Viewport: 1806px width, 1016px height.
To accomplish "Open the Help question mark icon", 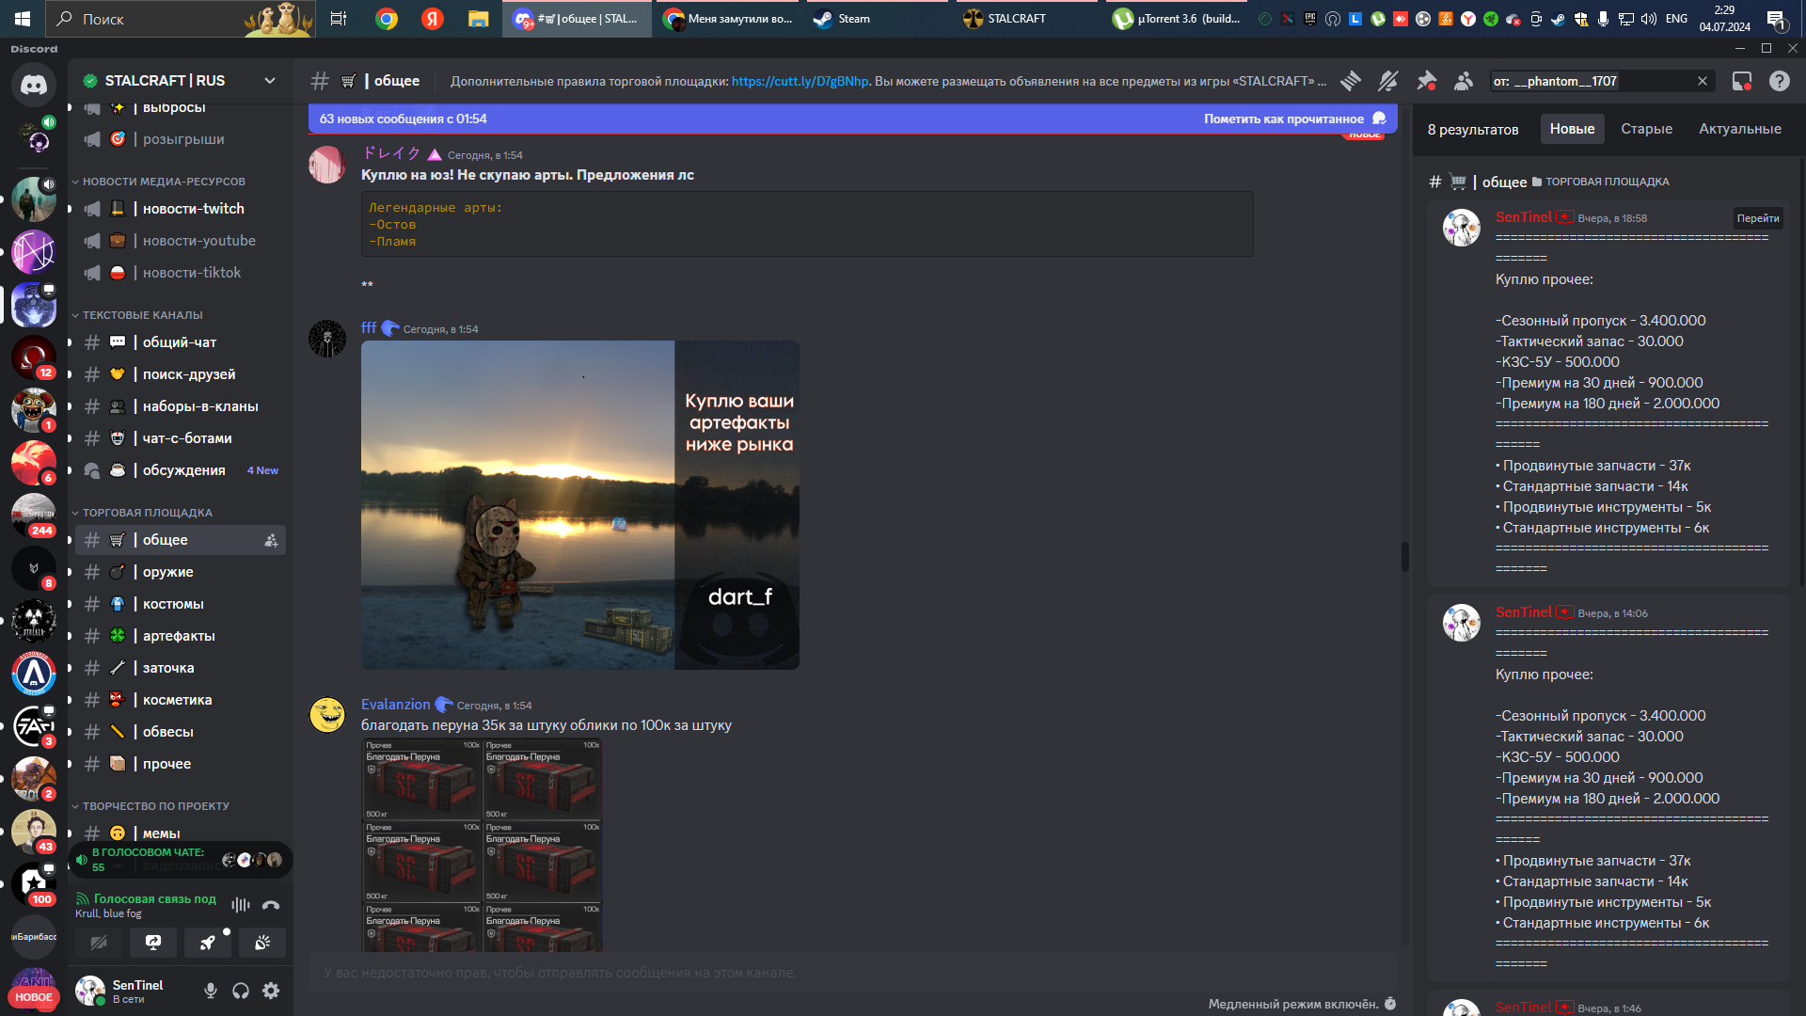I will click(x=1780, y=81).
